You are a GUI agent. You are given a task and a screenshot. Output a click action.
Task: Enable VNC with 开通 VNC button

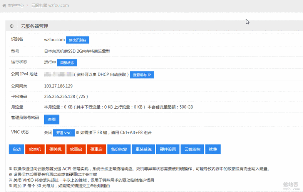(x=64, y=133)
